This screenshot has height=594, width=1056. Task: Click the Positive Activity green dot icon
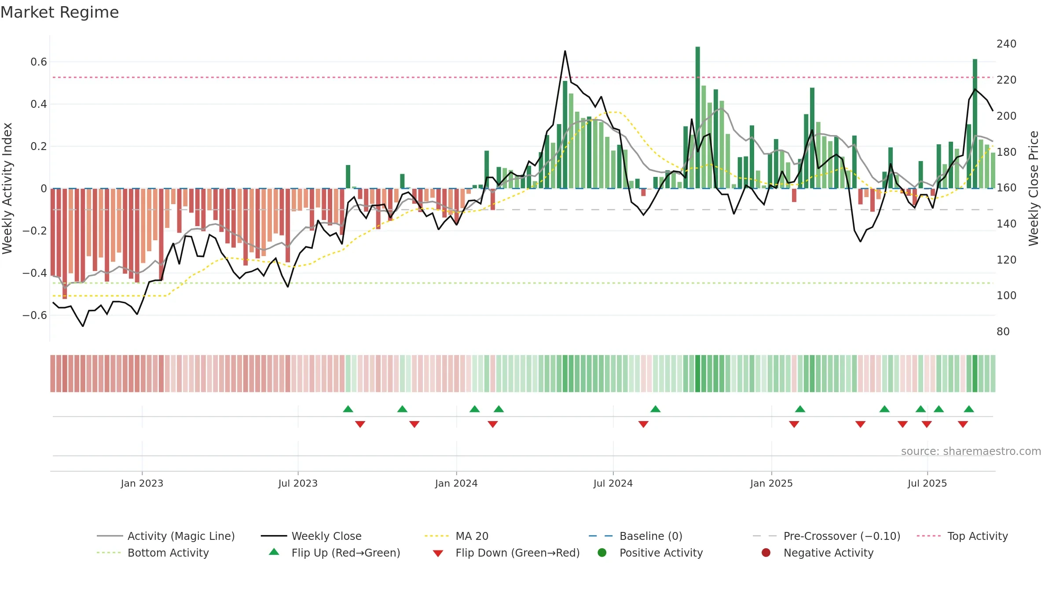[602, 553]
